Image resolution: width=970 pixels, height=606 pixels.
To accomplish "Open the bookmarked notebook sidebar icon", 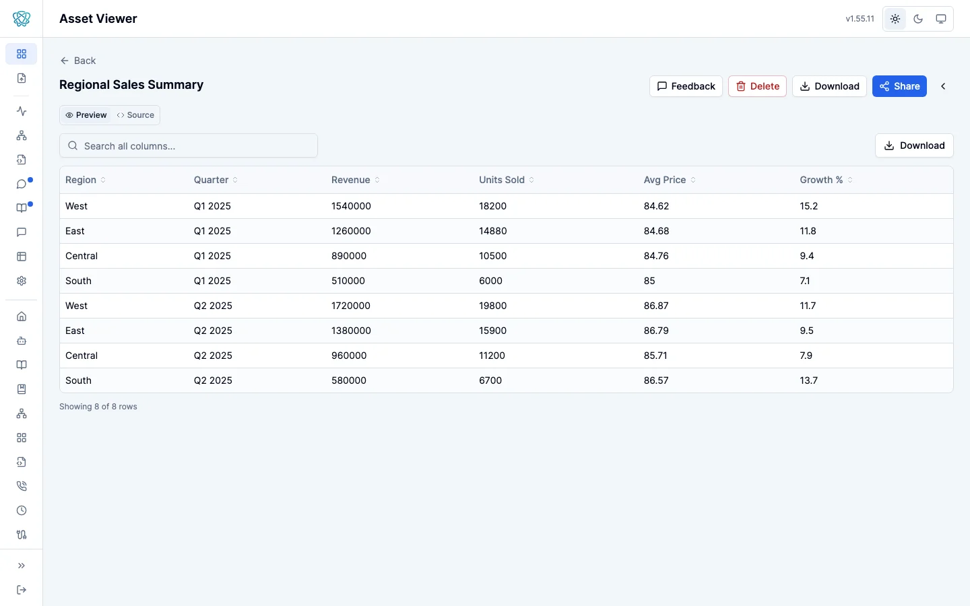I will (x=22, y=389).
